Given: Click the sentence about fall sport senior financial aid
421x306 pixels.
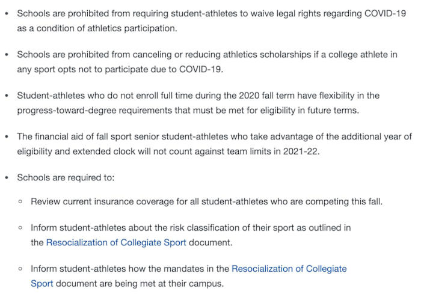Looking at the screenshot, I should click(x=214, y=136).
